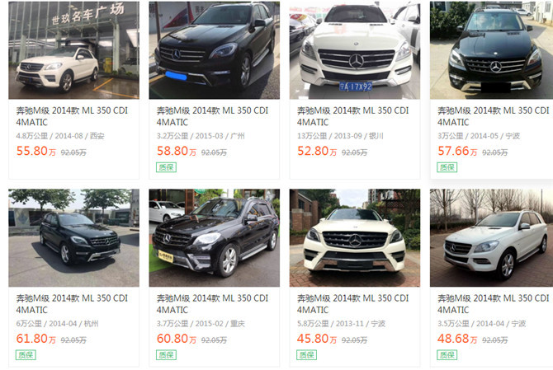Open the title link of the 银川 listing
This screenshot has height=370, width=553.
(352, 116)
